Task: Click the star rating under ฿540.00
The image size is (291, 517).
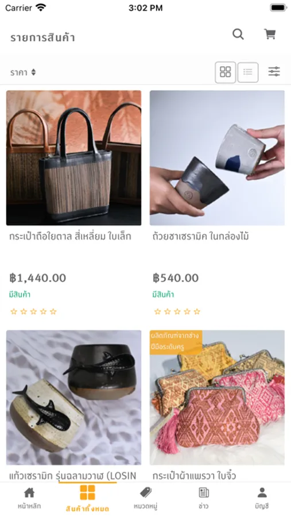Action: click(177, 311)
